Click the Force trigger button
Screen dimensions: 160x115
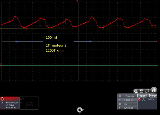[x=153, y=96]
